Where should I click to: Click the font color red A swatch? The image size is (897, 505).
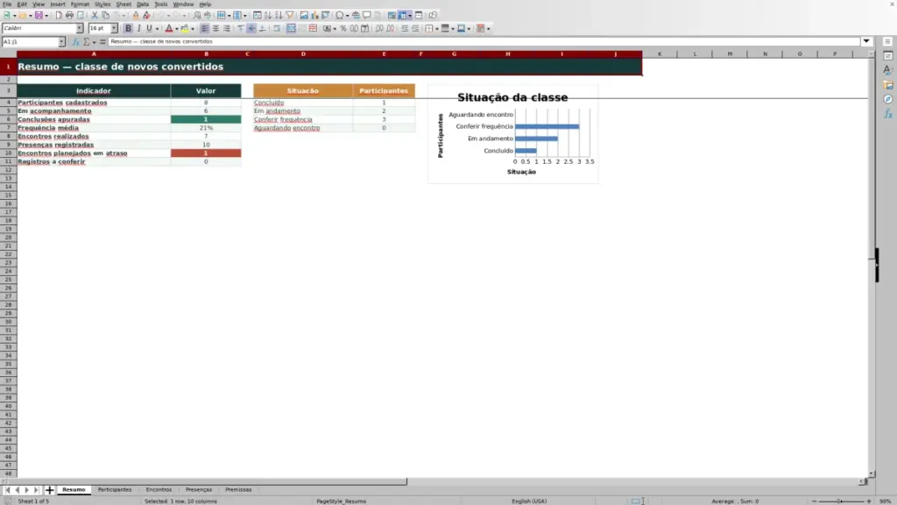click(169, 29)
